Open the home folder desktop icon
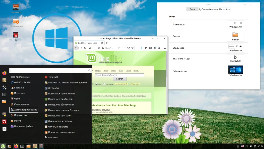Image resolution: width=264 pixels, height=149 pixels. (16, 23)
